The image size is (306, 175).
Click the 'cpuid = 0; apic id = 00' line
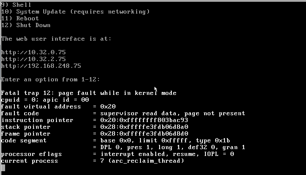(x=45, y=100)
